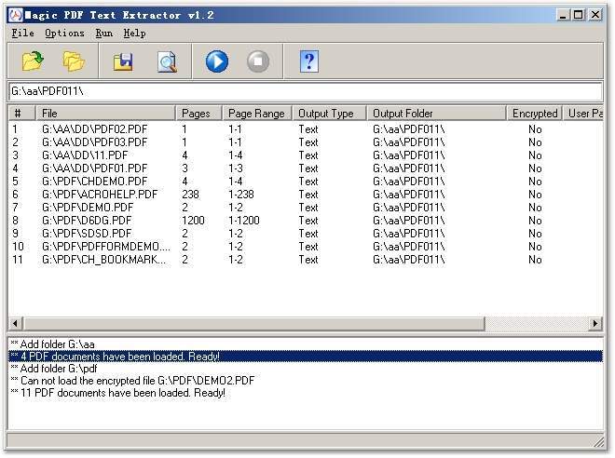Click Output Type Text for ACROHELP row
Image resolution: width=615 pixels, height=458 pixels.
coord(308,195)
